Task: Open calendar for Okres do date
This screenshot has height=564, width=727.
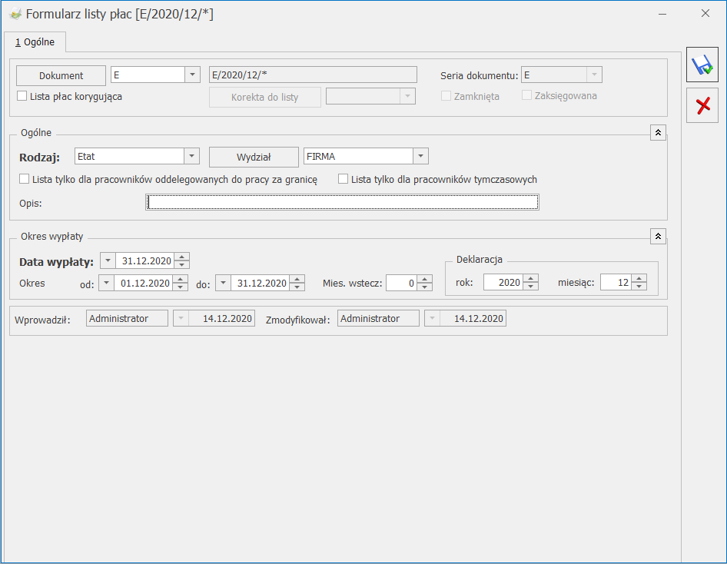Action: click(223, 283)
